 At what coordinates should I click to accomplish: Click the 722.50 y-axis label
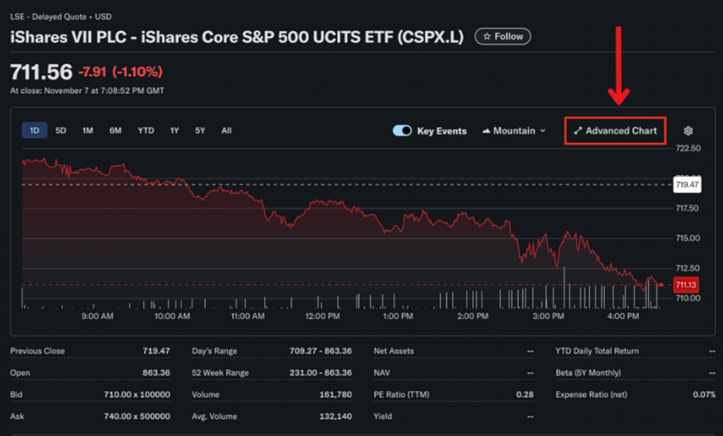[x=688, y=148]
